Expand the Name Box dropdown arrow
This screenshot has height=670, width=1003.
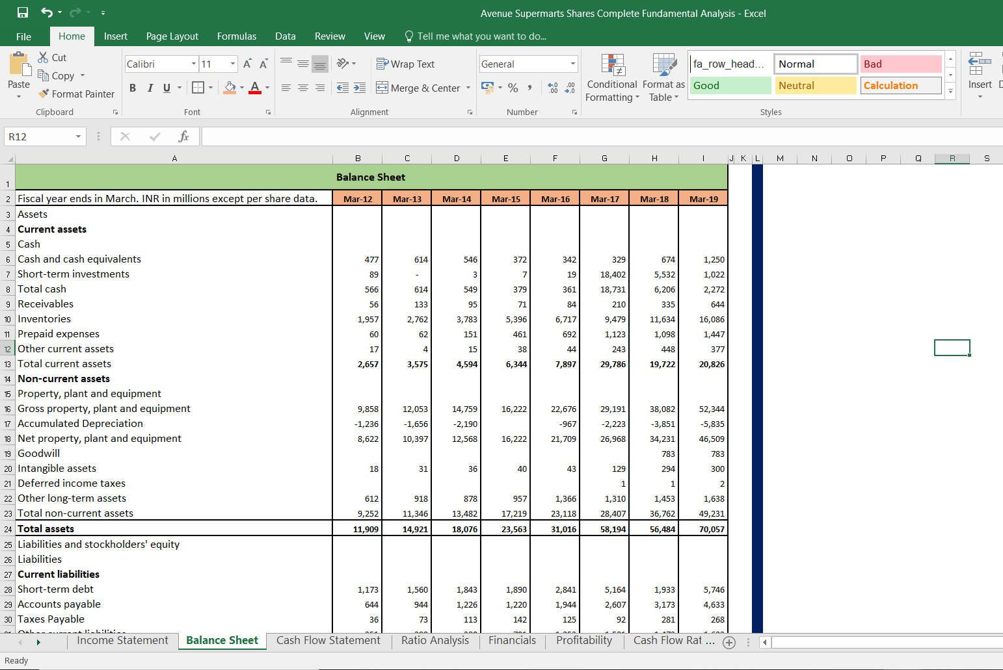(78, 136)
